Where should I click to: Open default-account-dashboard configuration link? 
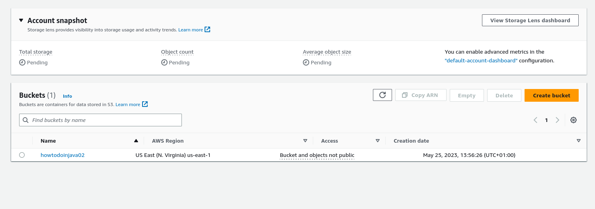[x=481, y=61]
